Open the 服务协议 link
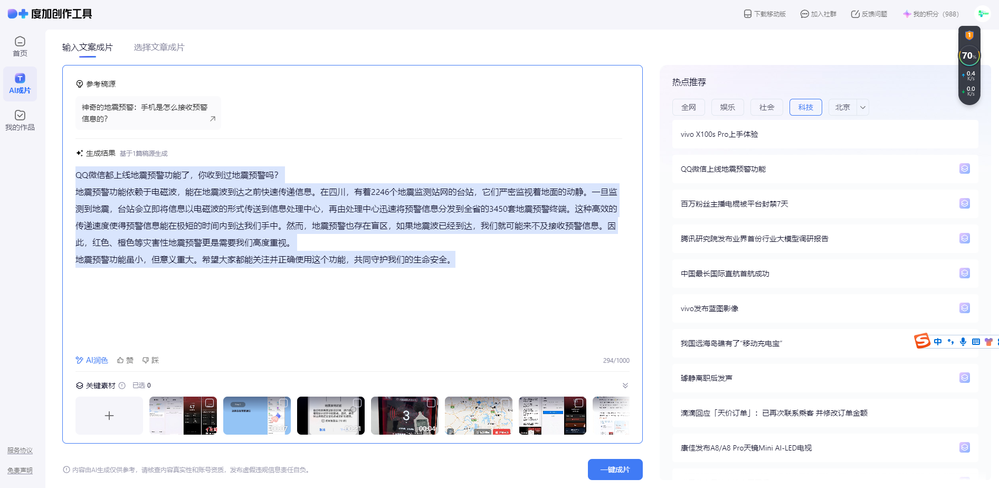999x488 pixels. click(20, 451)
